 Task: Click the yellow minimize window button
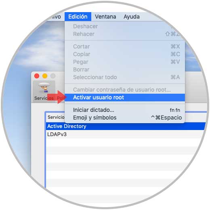[45, 76]
